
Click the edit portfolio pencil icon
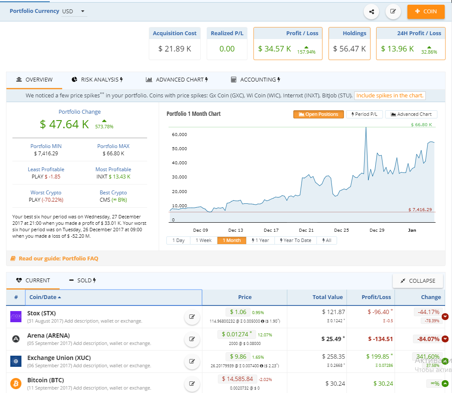(393, 12)
